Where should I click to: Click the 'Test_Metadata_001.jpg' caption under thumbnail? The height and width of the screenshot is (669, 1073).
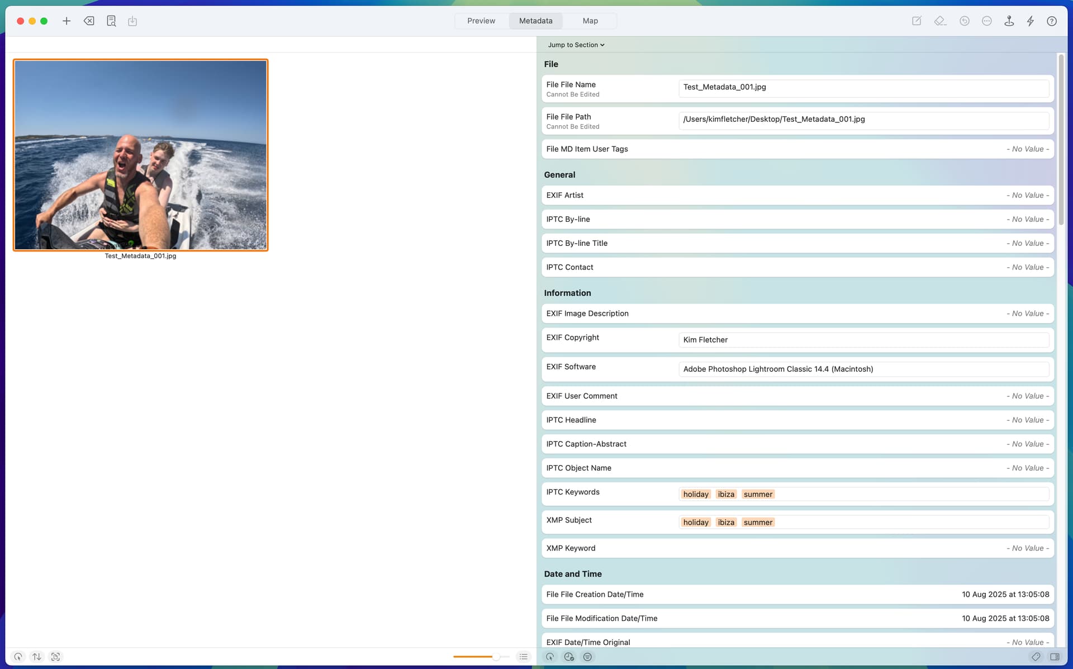pyautogui.click(x=140, y=256)
